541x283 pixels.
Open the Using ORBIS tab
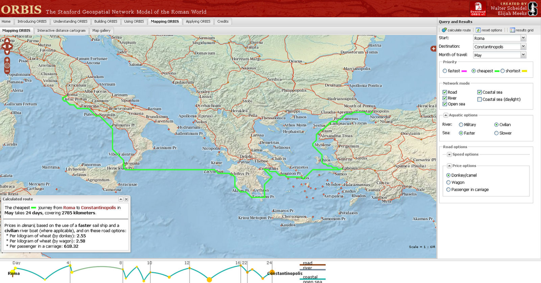pyautogui.click(x=134, y=21)
